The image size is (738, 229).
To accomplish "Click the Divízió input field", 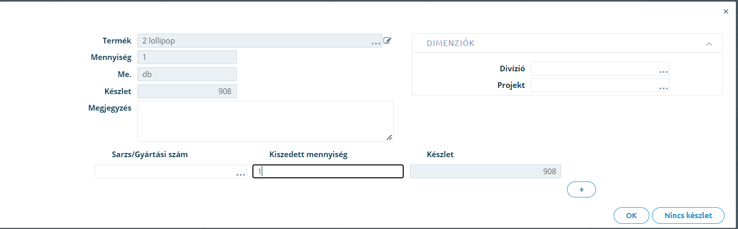I will click(600, 69).
